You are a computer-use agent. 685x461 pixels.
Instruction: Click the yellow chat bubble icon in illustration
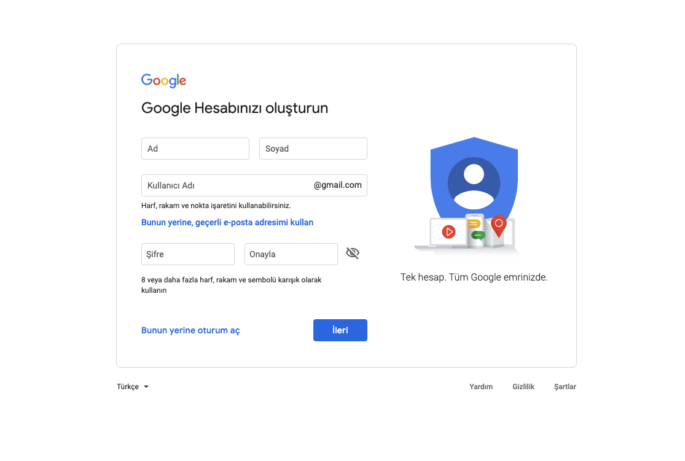click(x=474, y=225)
